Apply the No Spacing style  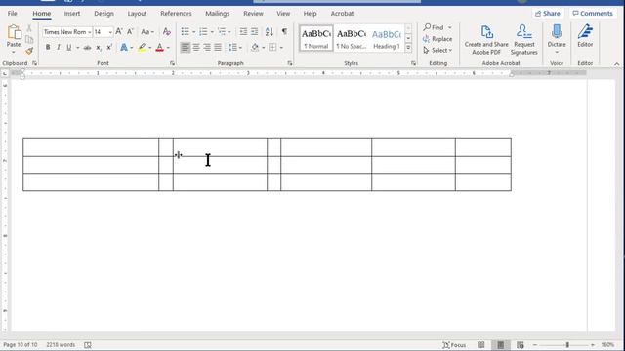coord(352,39)
